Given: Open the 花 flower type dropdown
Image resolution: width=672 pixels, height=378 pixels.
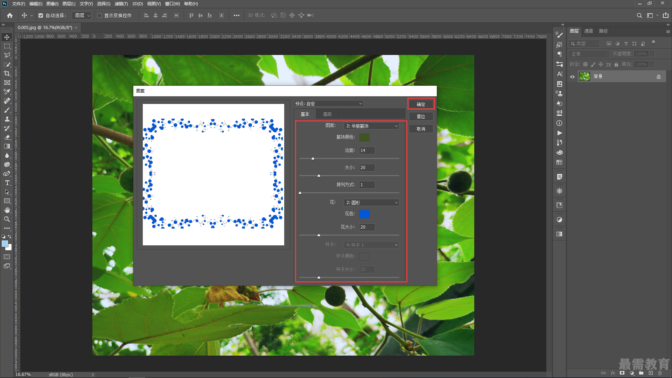Looking at the screenshot, I should (371, 203).
